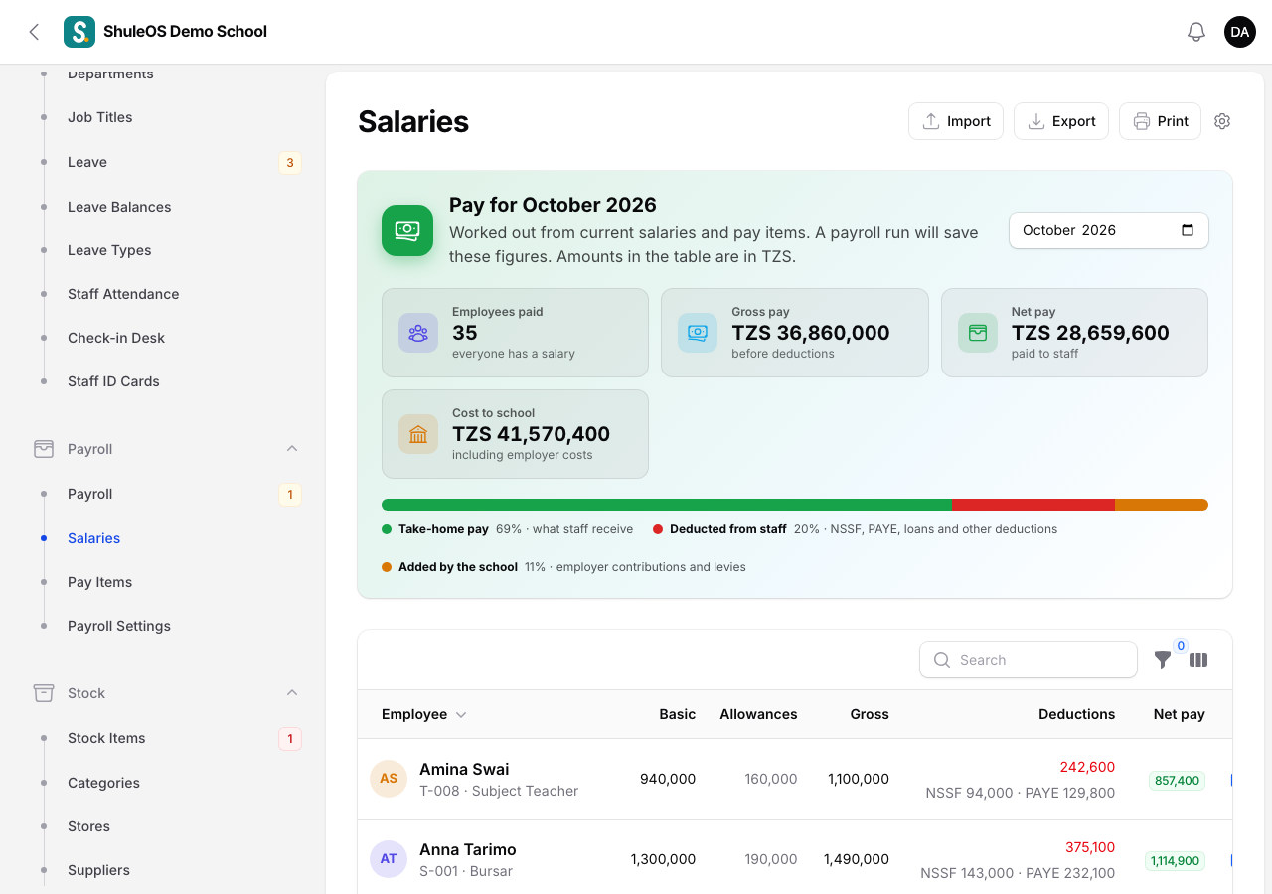
Task: Click the back arrow in header
Action: [34, 32]
